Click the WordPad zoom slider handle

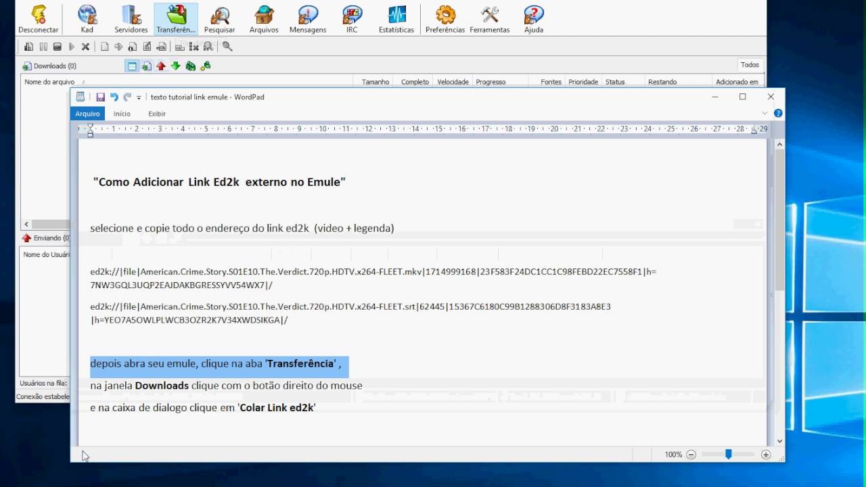click(729, 455)
